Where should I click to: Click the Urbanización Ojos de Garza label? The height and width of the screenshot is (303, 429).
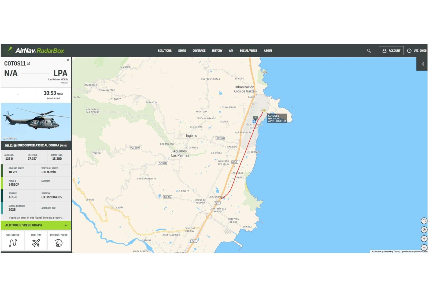point(244,89)
